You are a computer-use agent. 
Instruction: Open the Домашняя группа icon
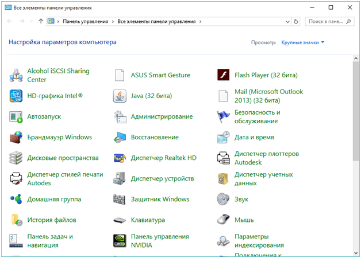(x=16, y=200)
